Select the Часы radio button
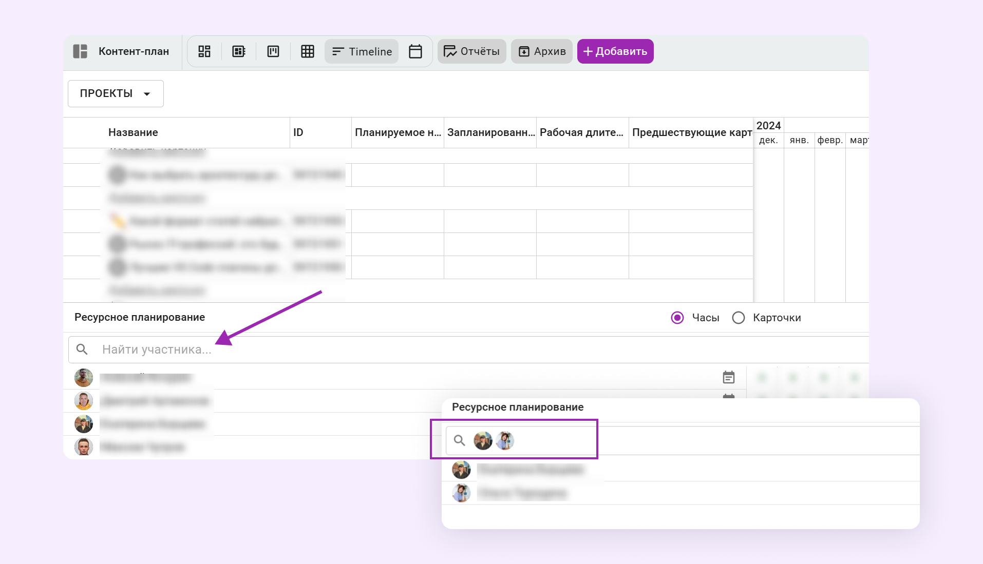 point(677,318)
